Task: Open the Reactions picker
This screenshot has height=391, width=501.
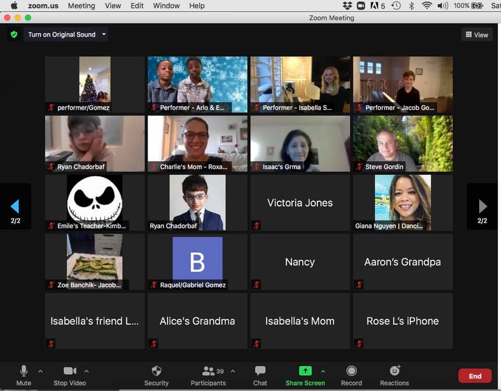Action: point(395,375)
